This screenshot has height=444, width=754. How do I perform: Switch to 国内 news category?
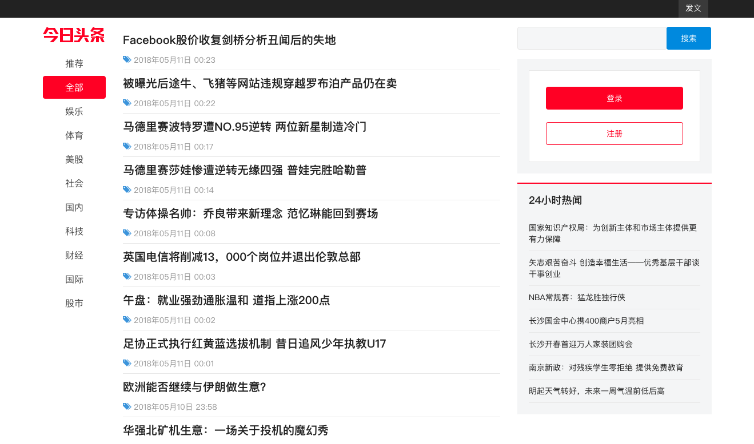[74, 207]
